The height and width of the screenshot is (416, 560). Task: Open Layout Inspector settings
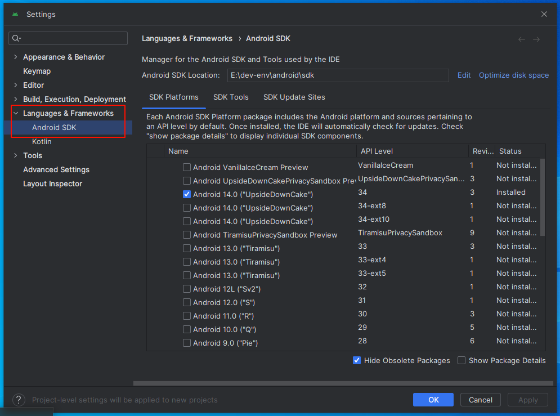pyautogui.click(x=52, y=184)
